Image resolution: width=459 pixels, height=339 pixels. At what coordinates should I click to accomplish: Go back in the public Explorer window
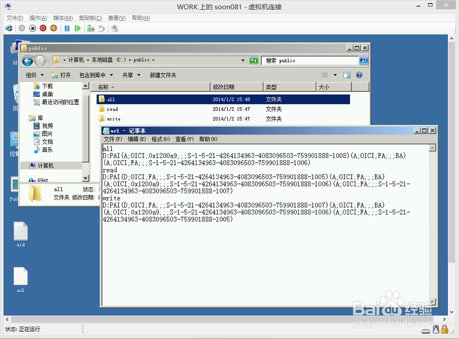coord(28,61)
